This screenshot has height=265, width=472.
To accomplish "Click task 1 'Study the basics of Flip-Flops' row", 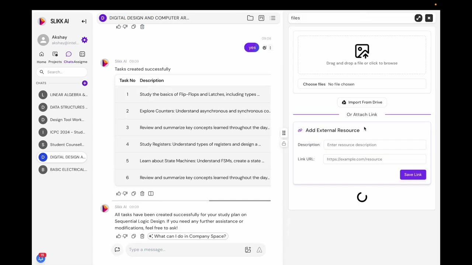I will (x=192, y=94).
